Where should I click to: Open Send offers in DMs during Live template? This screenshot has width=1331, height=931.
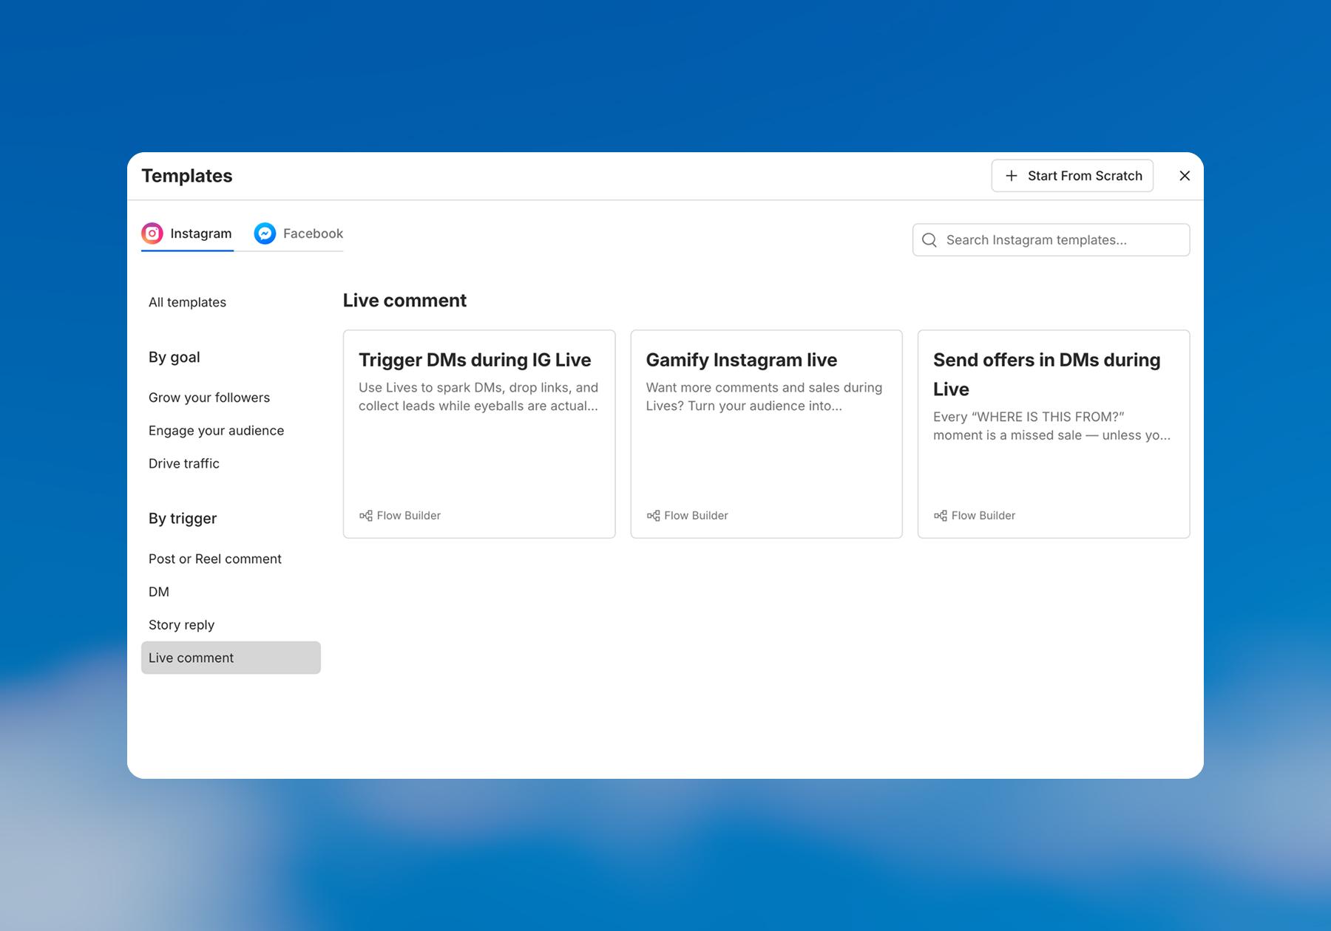pos(1054,434)
